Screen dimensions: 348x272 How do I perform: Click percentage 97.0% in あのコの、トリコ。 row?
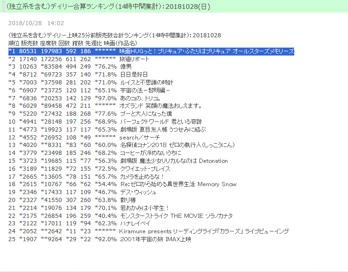106,98
